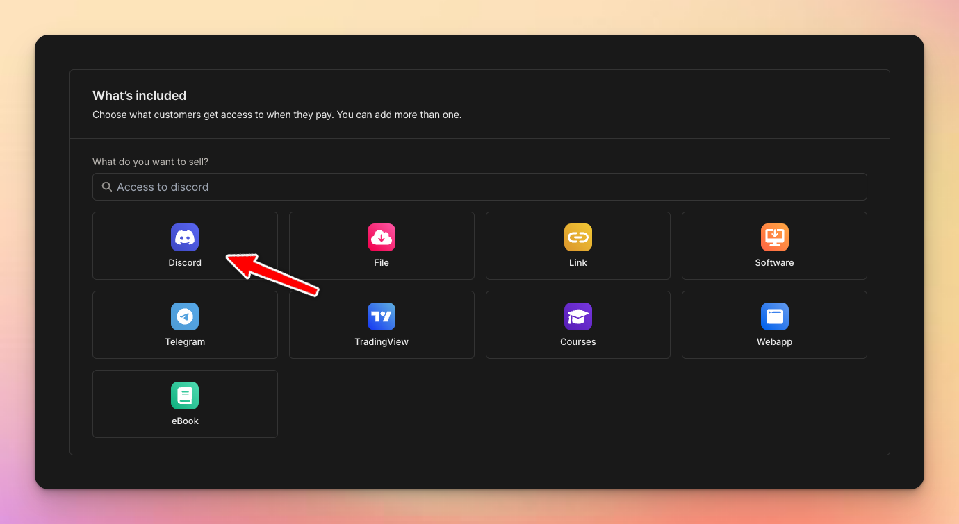Click the magnifying glass search icon
Viewport: 959px width, 524px height.
pos(106,187)
